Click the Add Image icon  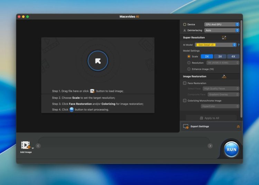click(x=26, y=145)
